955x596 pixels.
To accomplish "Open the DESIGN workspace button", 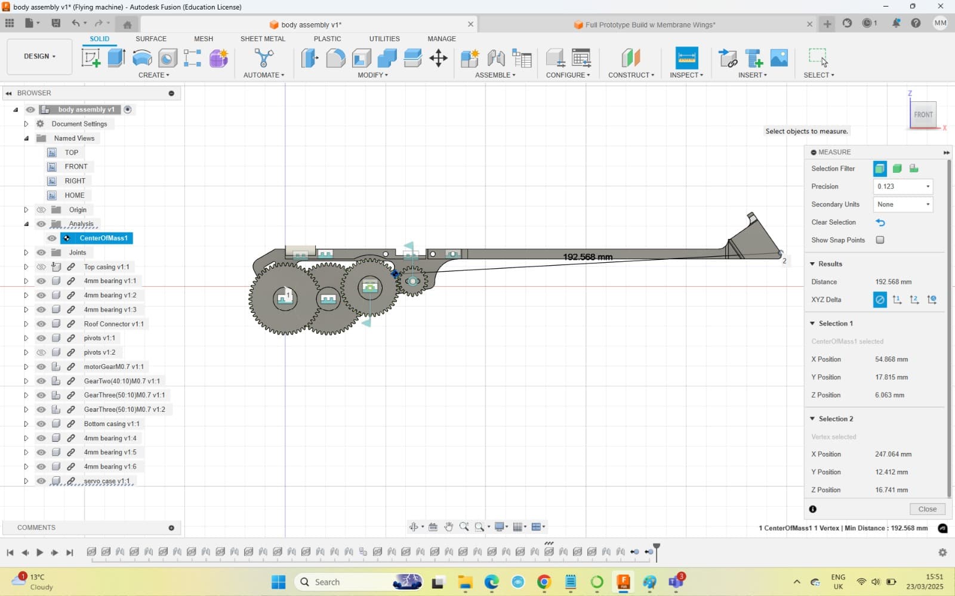I will coord(39,56).
